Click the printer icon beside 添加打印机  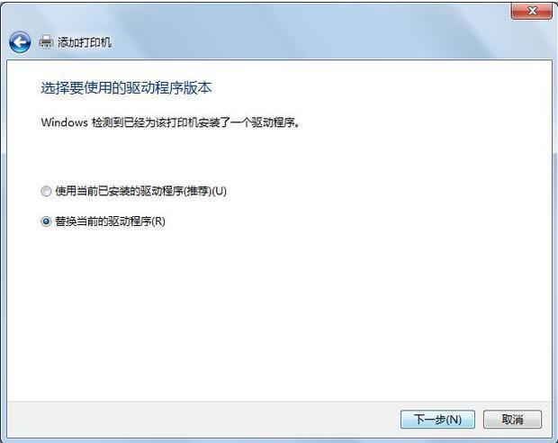point(46,42)
